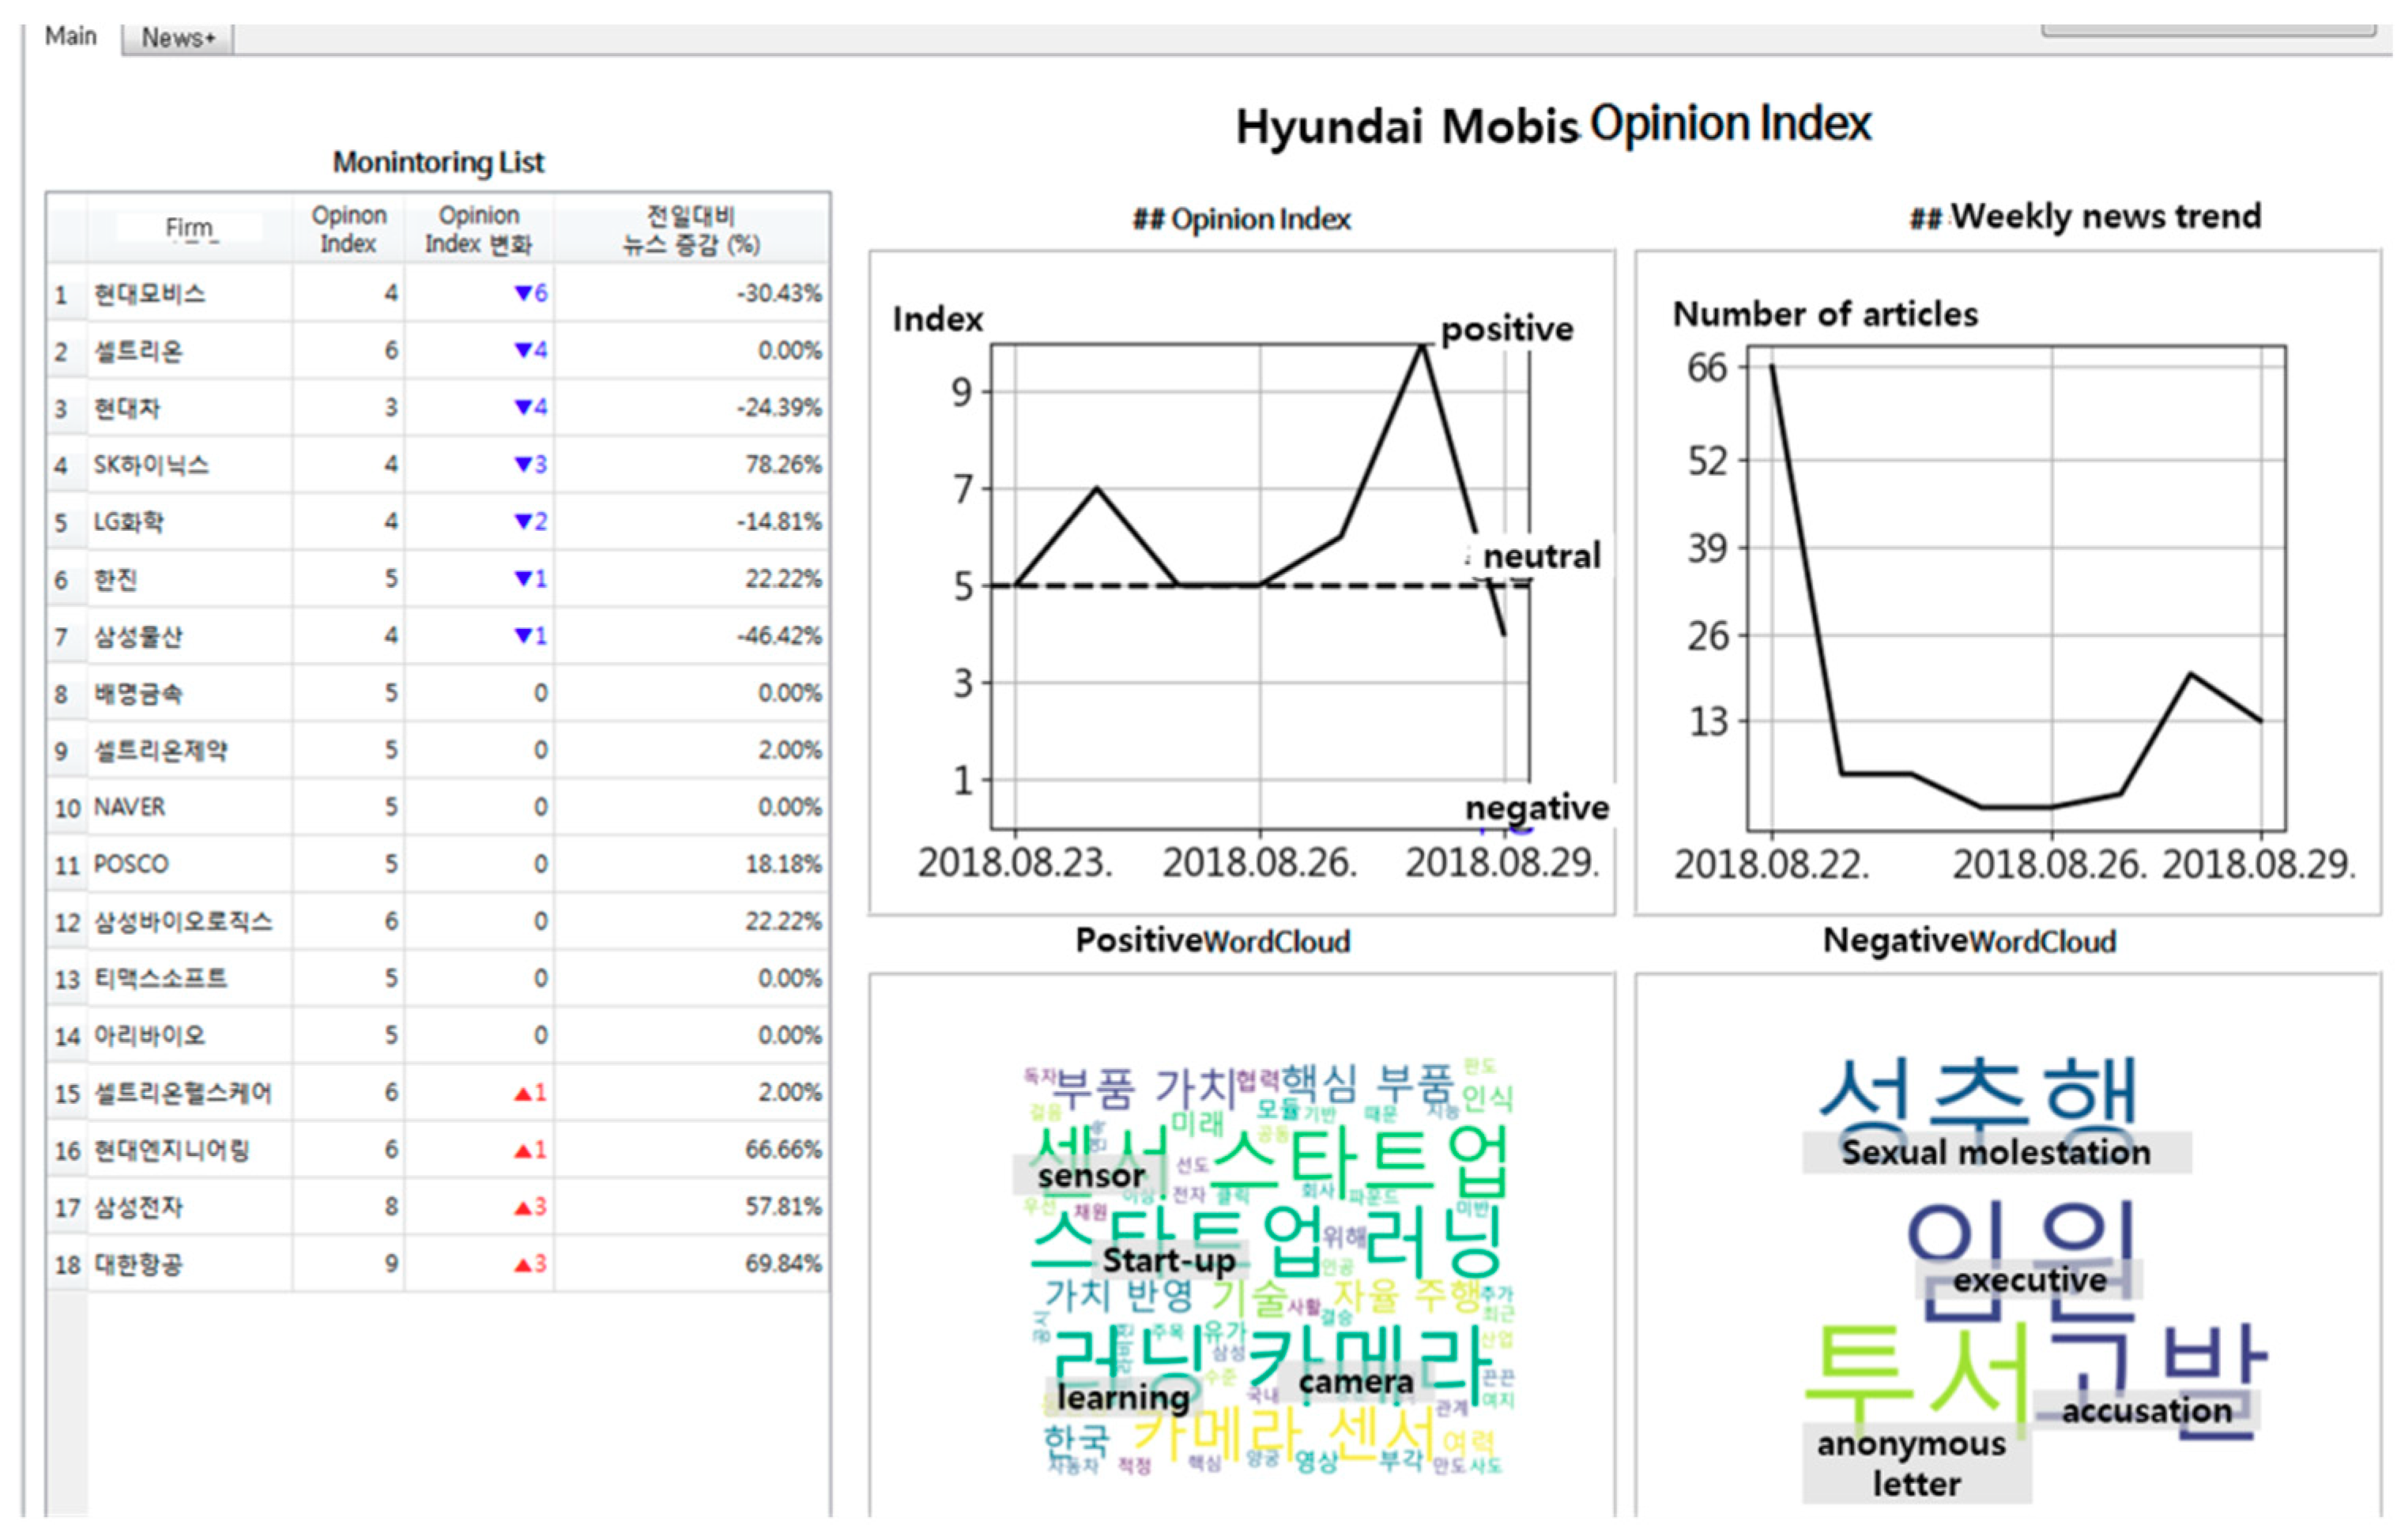Open the Main tab
Image resolution: width=2401 pixels, height=1540 pixels.
coord(70,36)
